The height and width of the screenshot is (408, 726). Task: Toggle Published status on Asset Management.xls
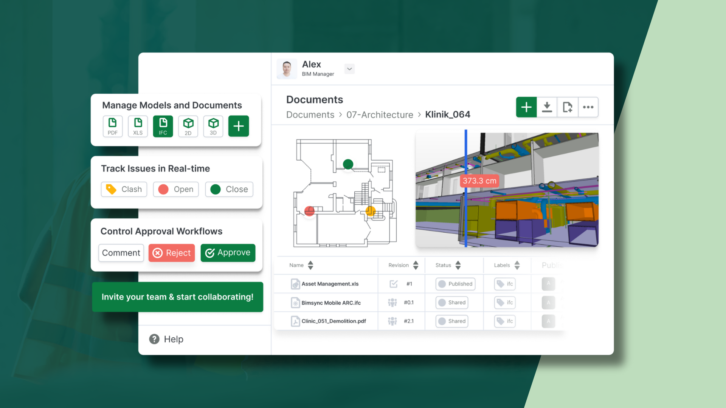455,284
